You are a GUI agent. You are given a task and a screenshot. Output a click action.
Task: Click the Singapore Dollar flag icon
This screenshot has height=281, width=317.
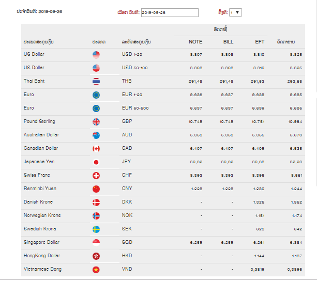pos(96,243)
